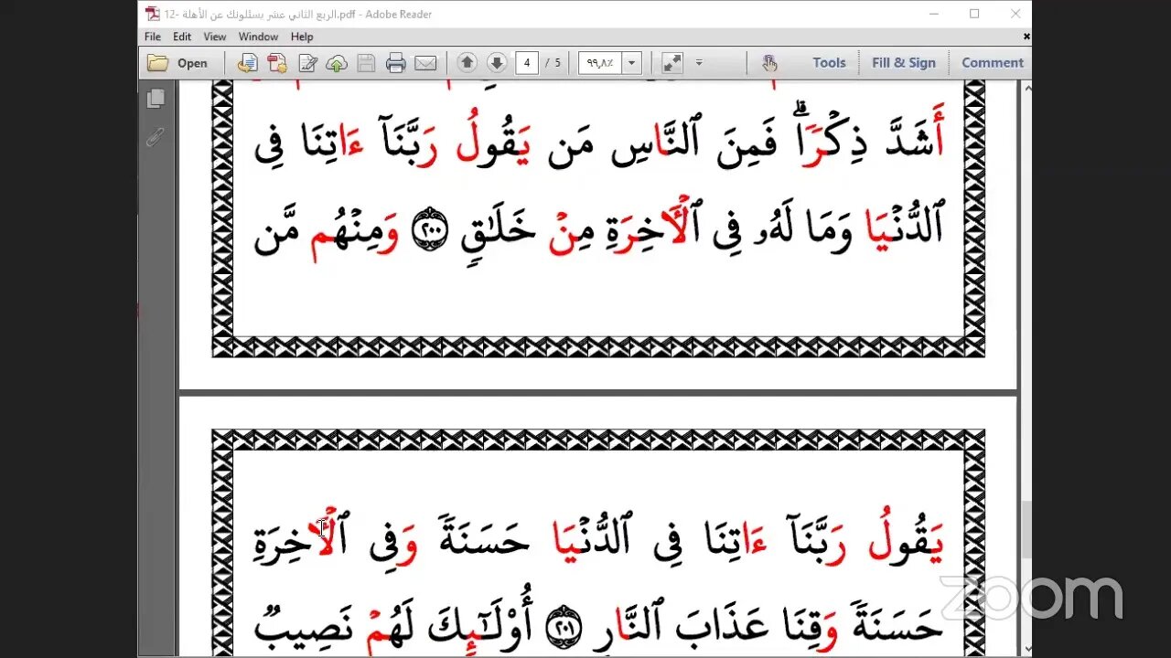Open the zoom level dropdown arrow
Screen dimensions: 1171x658
(631, 63)
